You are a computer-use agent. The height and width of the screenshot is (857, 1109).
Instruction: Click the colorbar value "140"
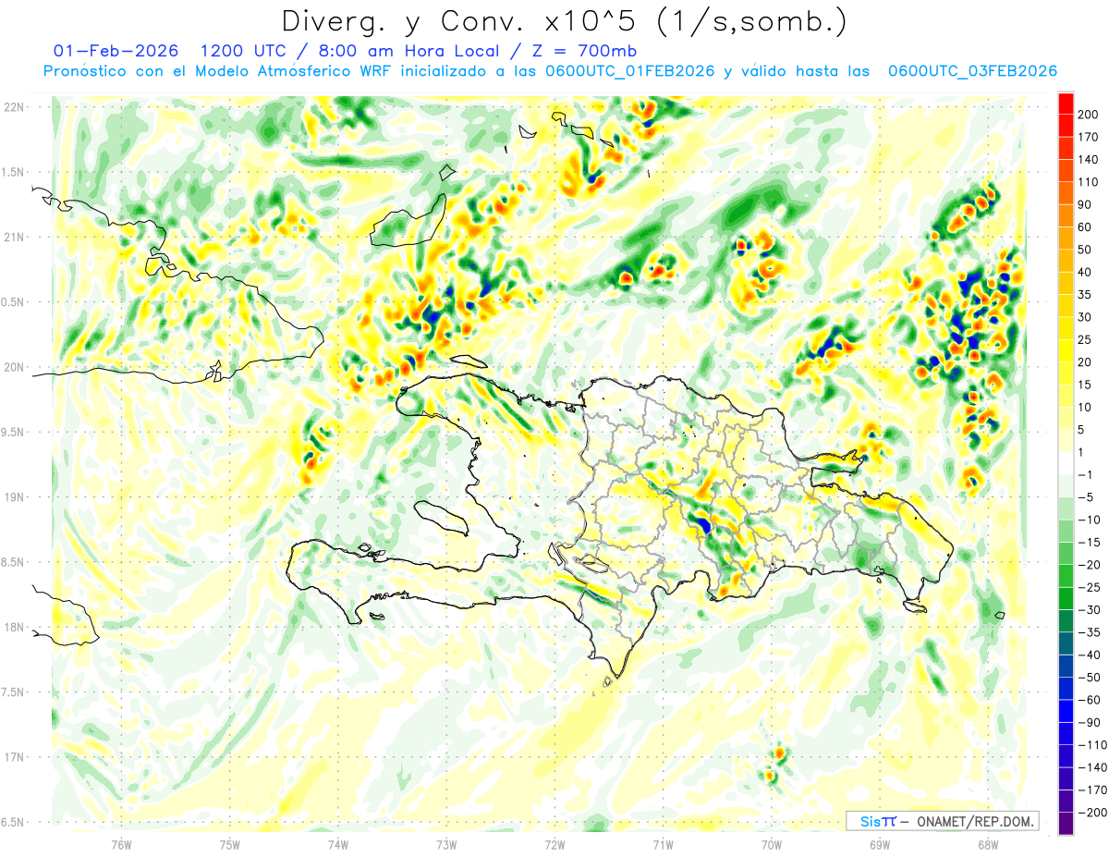[x=1088, y=160]
